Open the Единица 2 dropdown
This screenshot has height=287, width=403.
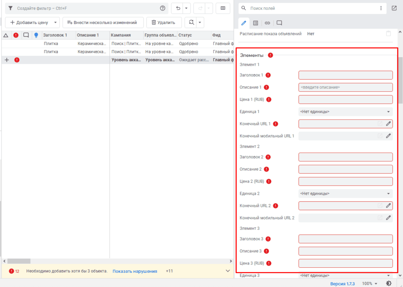pos(346,194)
